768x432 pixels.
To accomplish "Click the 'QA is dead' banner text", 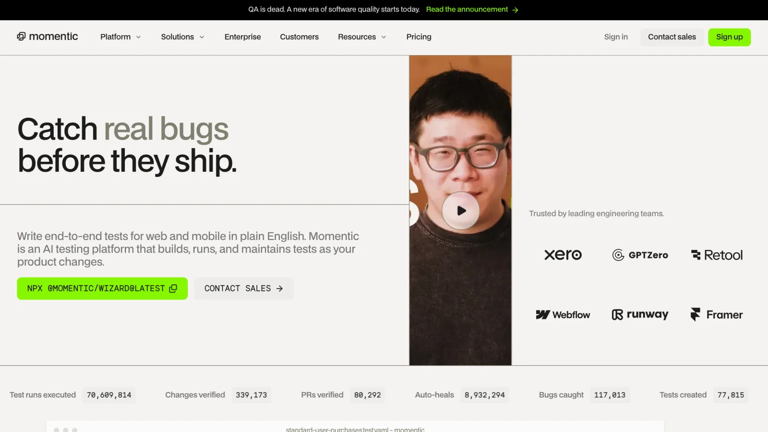I will (x=334, y=10).
